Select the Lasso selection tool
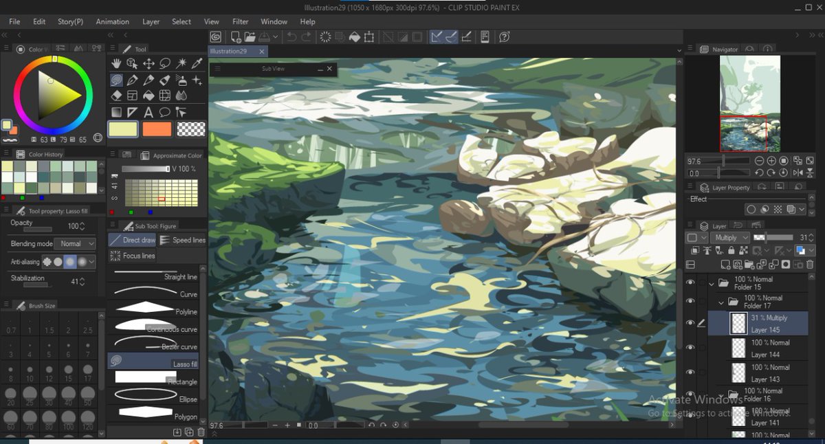This screenshot has height=444, width=825. [x=165, y=64]
